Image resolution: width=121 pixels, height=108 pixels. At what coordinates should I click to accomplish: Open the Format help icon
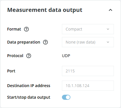26,29
